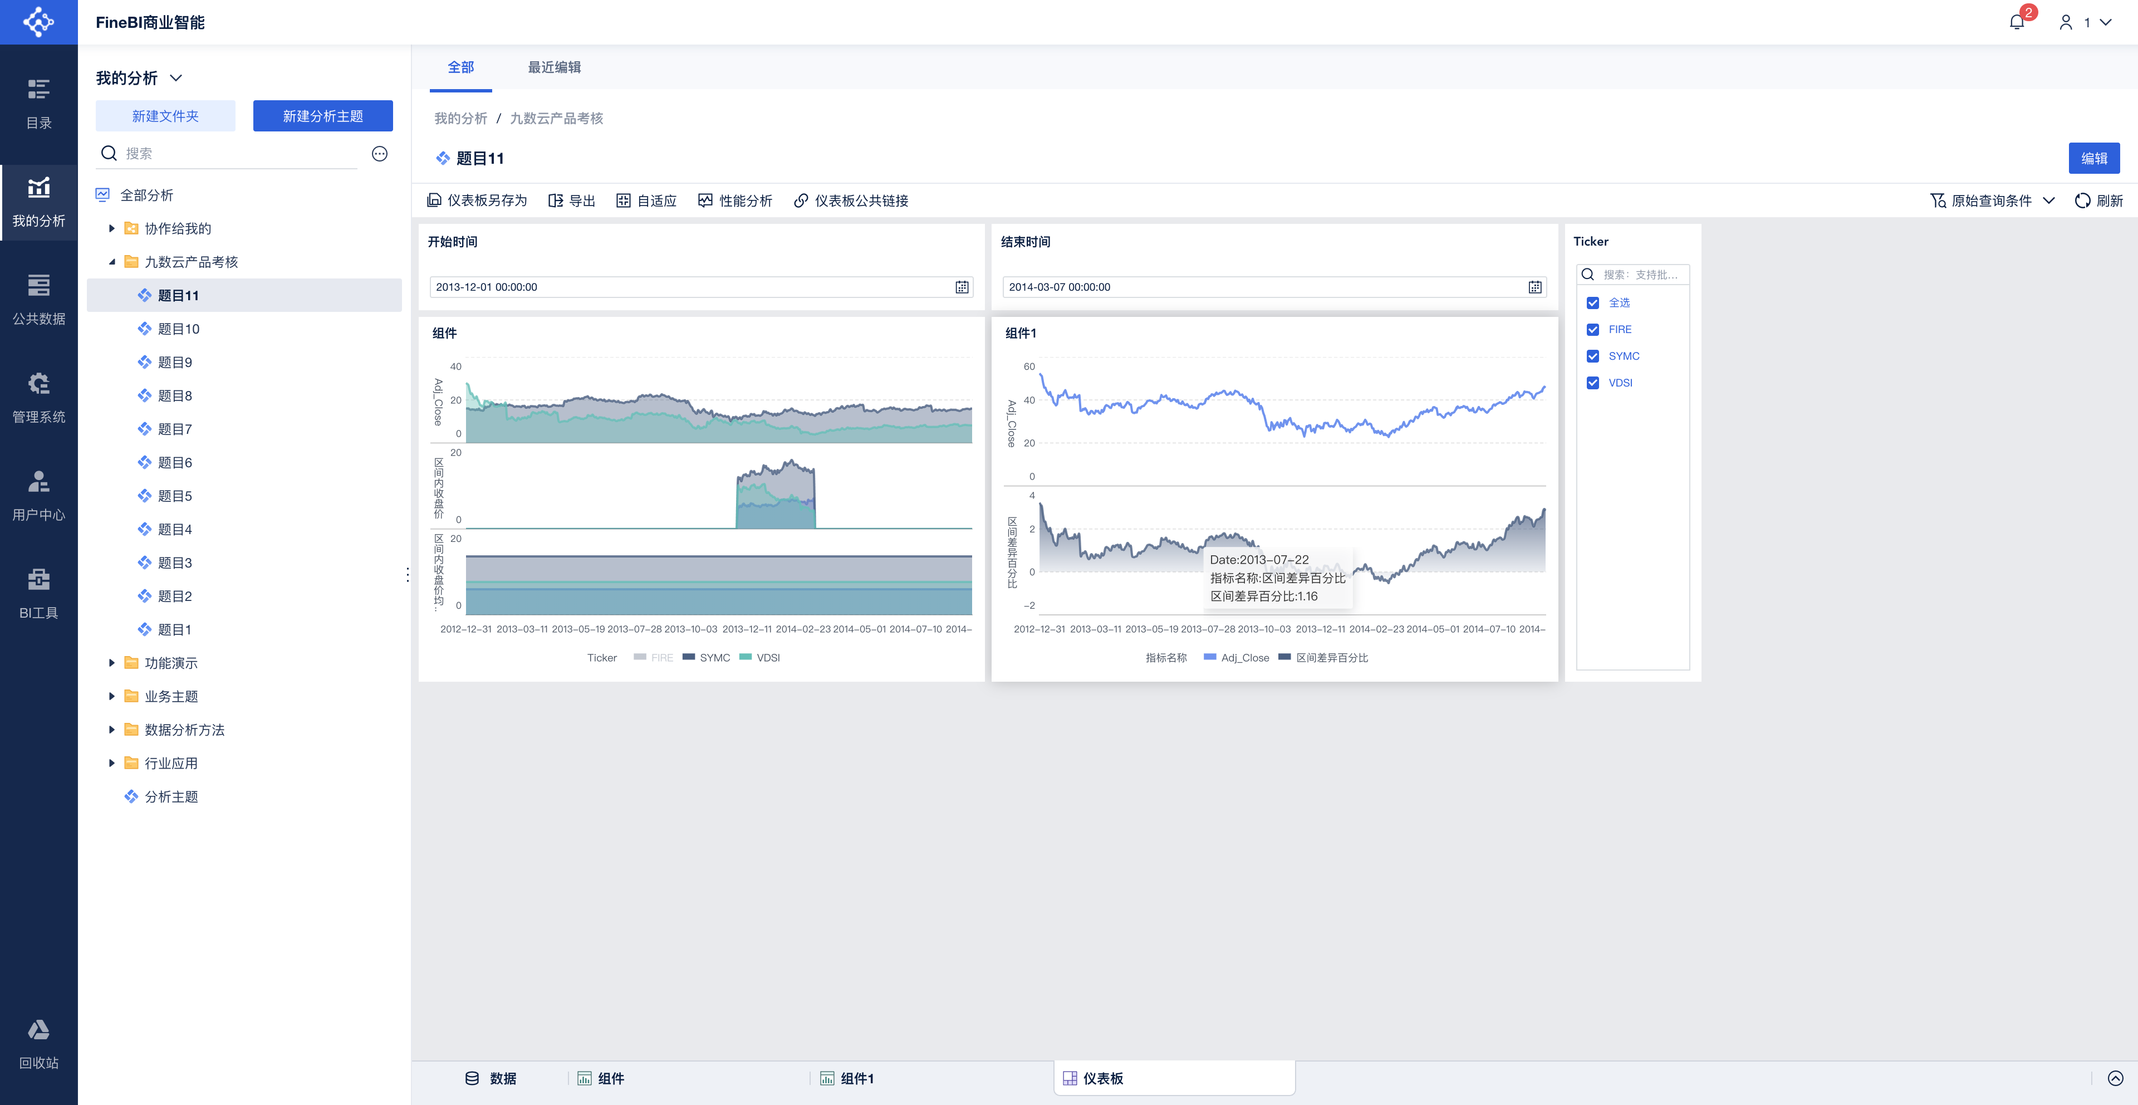Click 新建分析主题 button
This screenshot has height=1105, width=2138.
[323, 116]
